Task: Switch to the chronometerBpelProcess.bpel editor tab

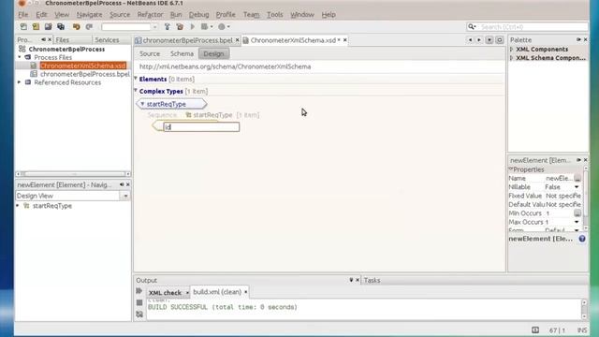Action: (187, 40)
